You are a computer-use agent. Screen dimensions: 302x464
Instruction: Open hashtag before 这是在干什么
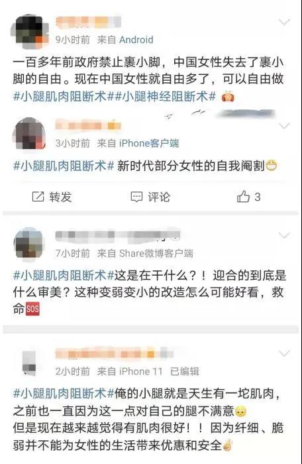click(x=64, y=276)
